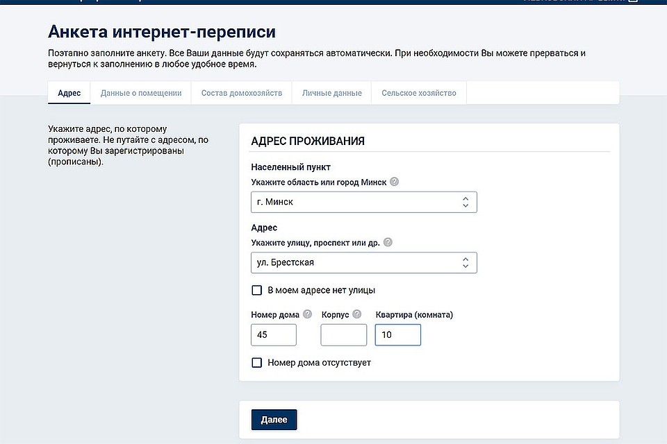Screen dimensions: 667x444
Task: Open the 'Данные о помещении' tab
Action: [141, 93]
